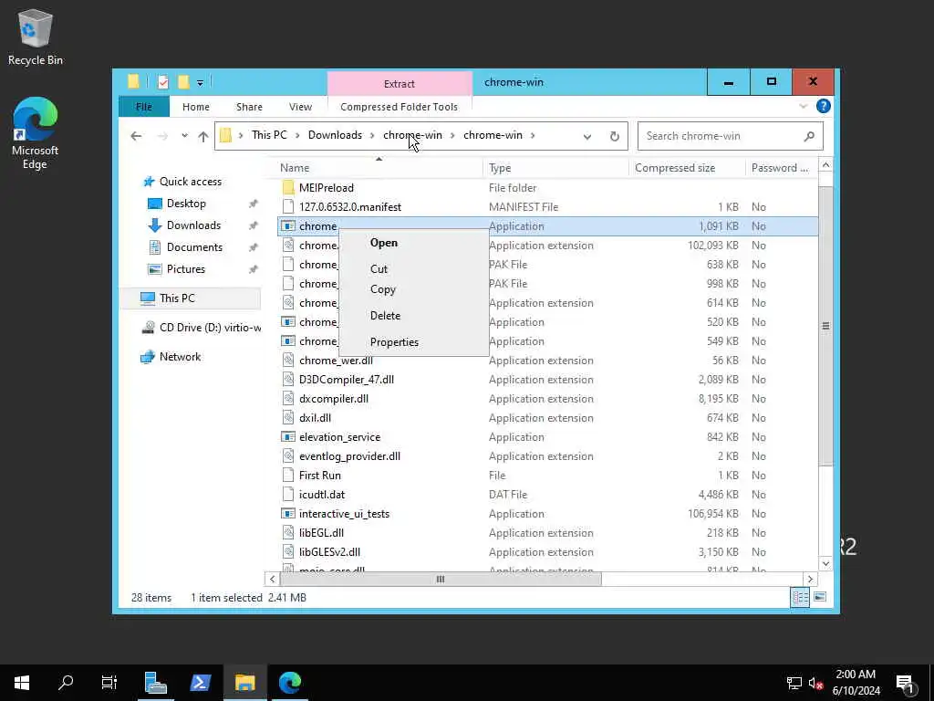Click the New folder quick access toolbar icon
Screen dimensions: 934x701
(x=183, y=82)
